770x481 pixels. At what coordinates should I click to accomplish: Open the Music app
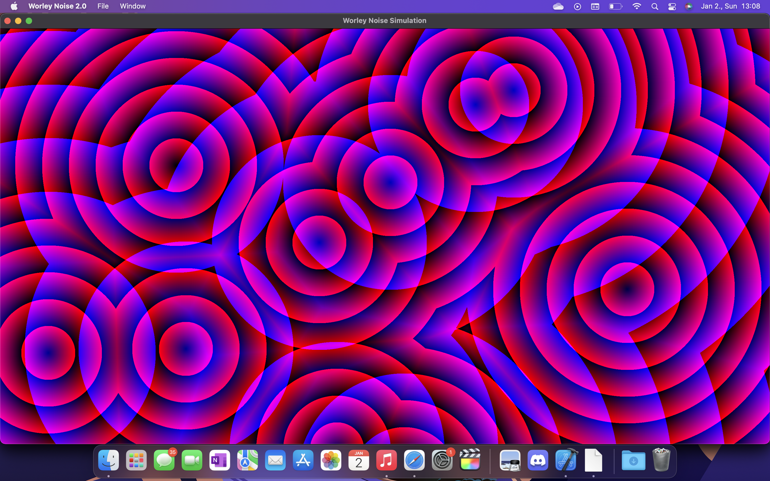coord(386,460)
